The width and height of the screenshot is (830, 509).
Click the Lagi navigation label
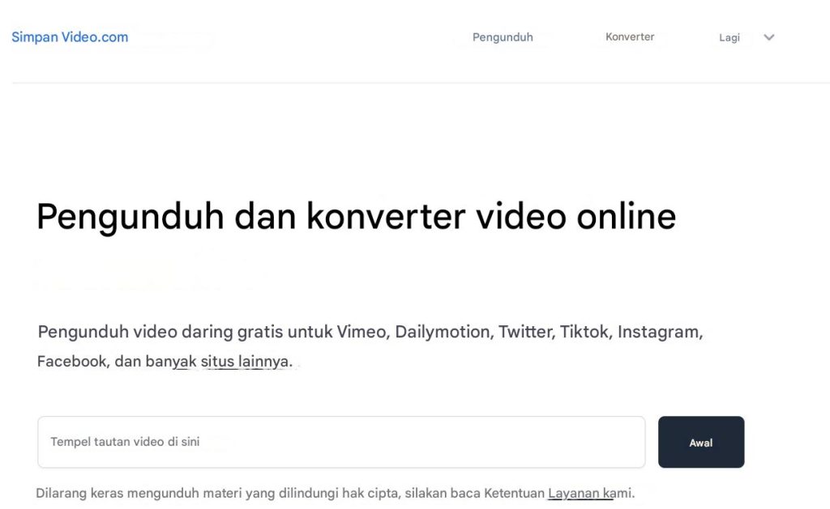(x=729, y=37)
